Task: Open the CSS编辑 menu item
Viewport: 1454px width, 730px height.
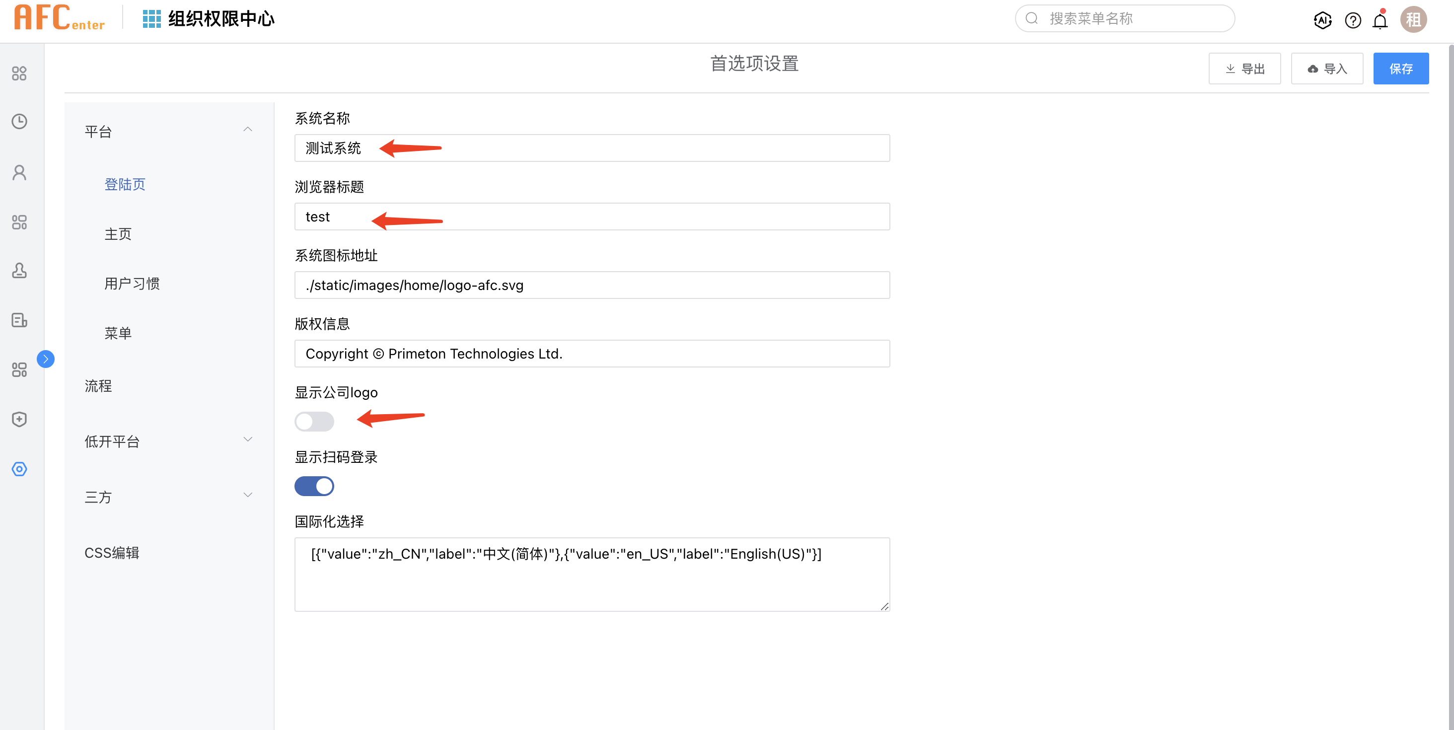Action: pos(112,552)
